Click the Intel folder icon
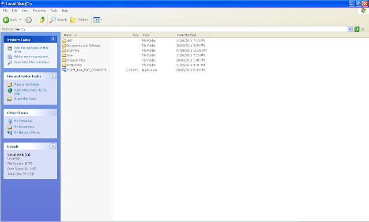This screenshot has height=222, width=369. tap(64, 55)
